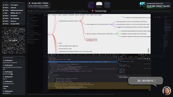The width and height of the screenshot is (173, 97).
Task: Click the add new node plus icon
Action: (x=114, y=57)
